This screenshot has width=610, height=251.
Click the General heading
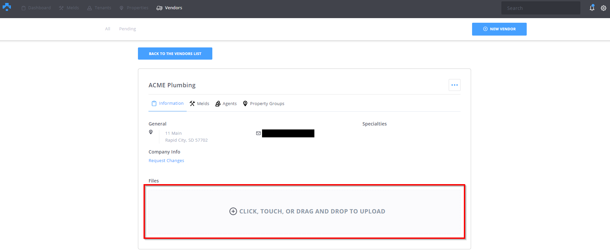[x=157, y=124]
